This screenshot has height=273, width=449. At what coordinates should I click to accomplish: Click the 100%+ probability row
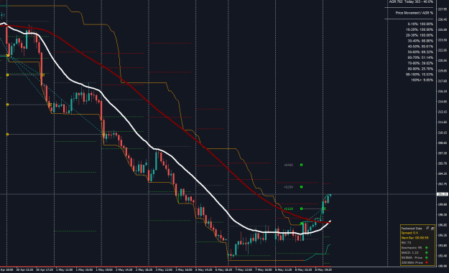coord(422,80)
